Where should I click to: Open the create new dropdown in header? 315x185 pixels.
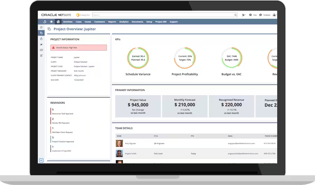pos(244,15)
